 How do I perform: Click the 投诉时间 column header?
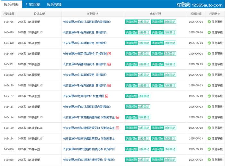(x=196, y=14)
